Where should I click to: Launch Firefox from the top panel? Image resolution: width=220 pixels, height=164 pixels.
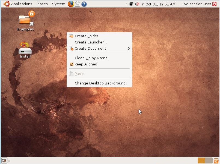click(71, 4)
